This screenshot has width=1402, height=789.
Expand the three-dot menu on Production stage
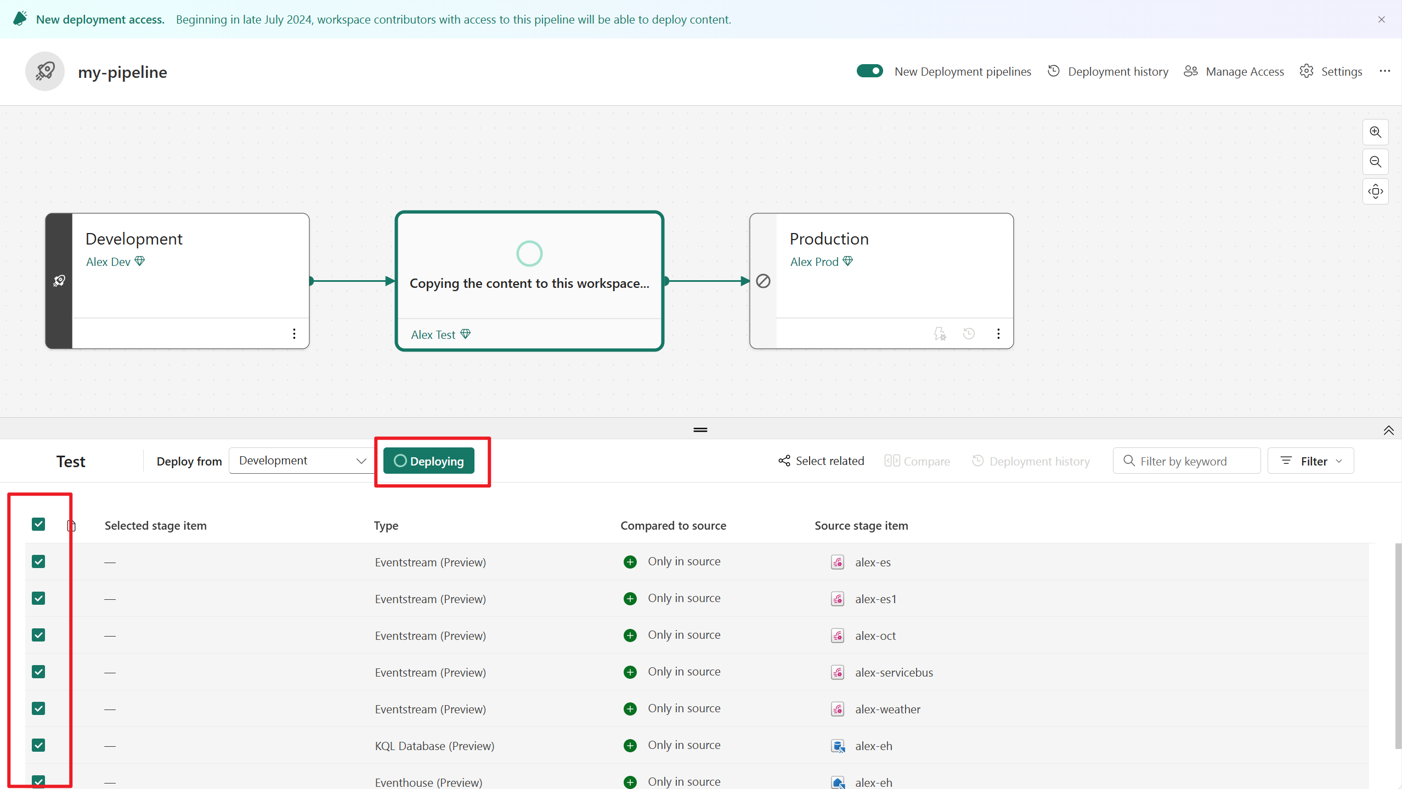(x=998, y=334)
